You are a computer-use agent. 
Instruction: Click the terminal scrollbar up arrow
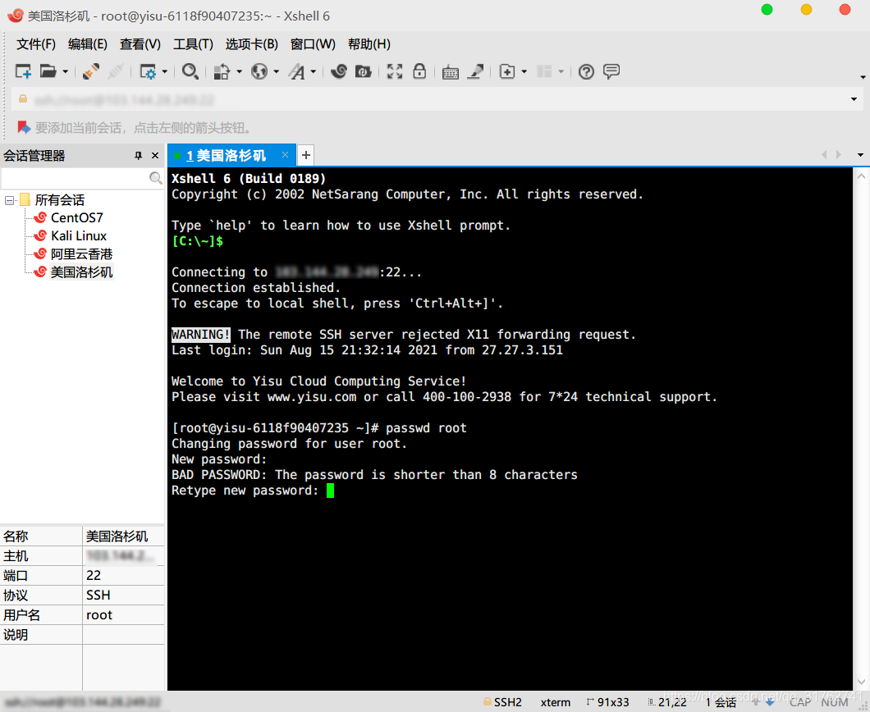coord(861,176)
